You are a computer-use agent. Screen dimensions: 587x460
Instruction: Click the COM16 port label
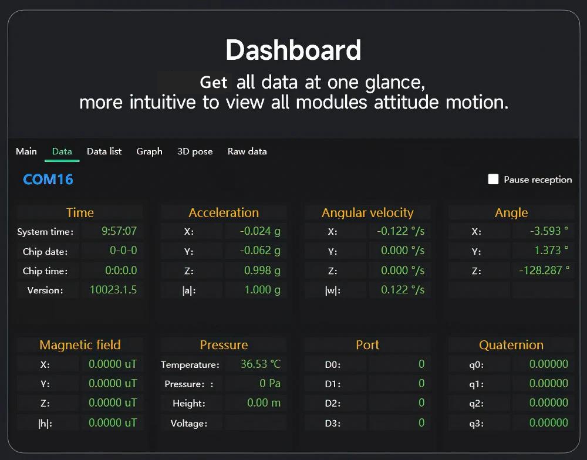[x=48, y=180]
